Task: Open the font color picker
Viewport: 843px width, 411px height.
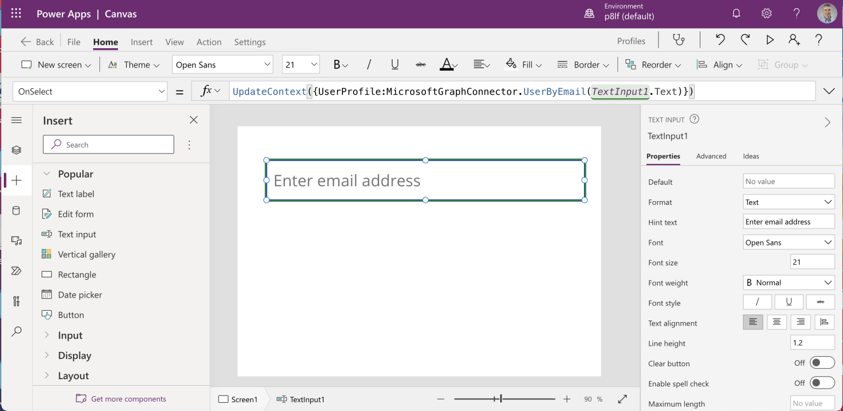Action: point(449,65)
